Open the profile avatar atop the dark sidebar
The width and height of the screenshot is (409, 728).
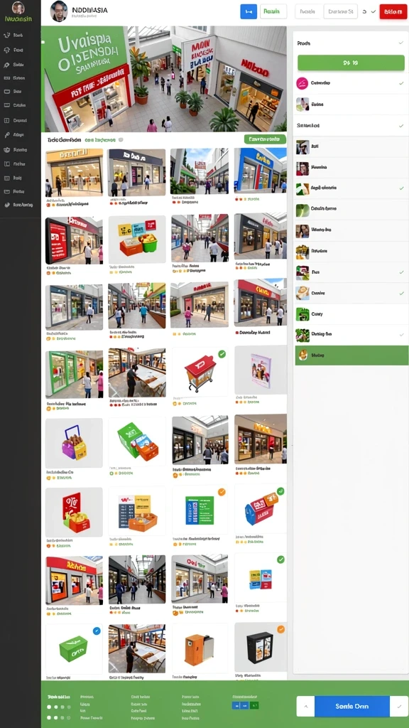18,8
